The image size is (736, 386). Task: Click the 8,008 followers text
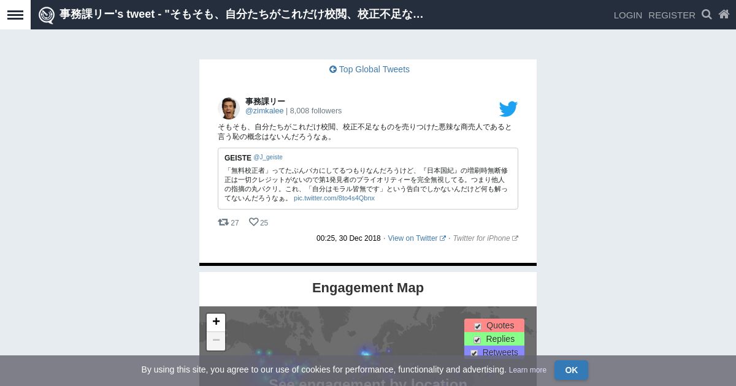(x=316, y=111)
